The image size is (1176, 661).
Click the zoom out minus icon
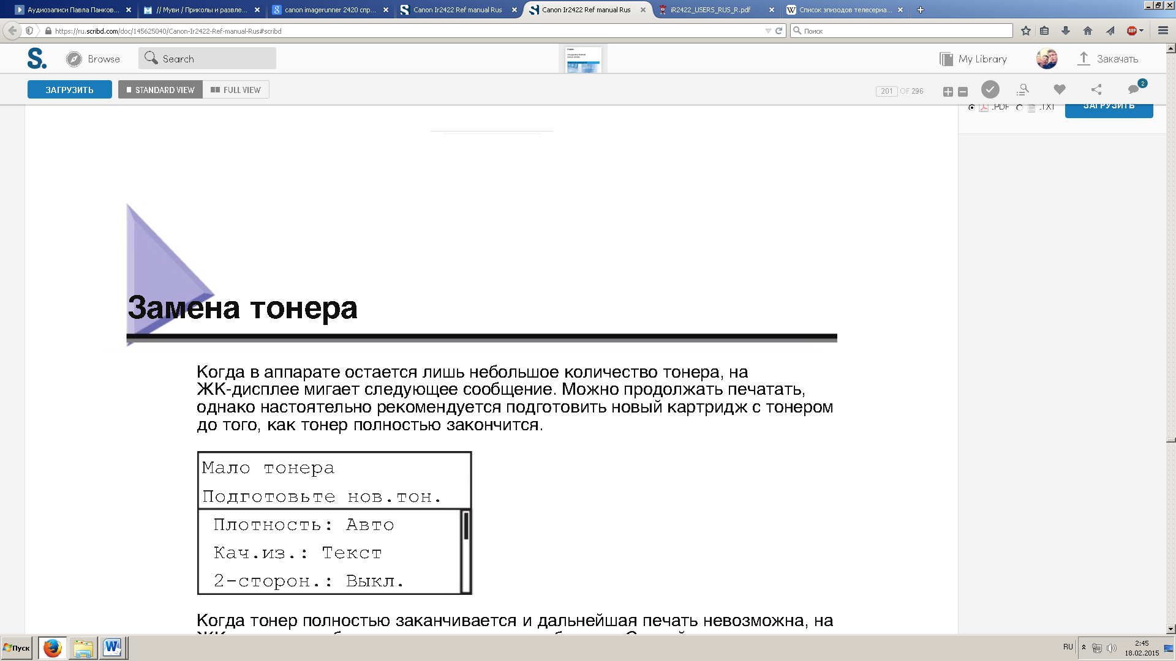pos(963,92)
